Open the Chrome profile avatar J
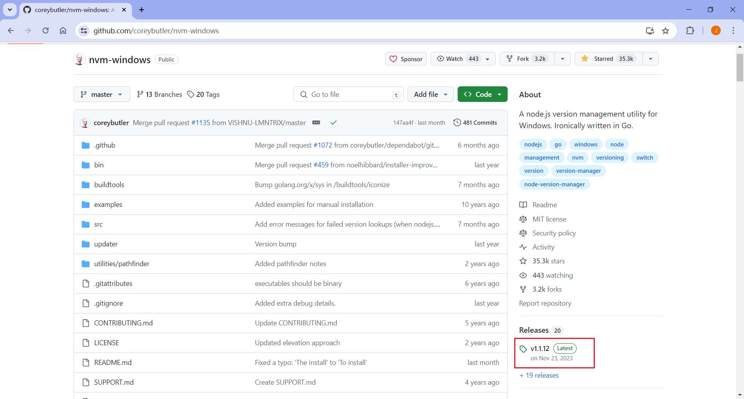Screen dimensions: 744x399 pyautogui.click(x=716, y=31)
